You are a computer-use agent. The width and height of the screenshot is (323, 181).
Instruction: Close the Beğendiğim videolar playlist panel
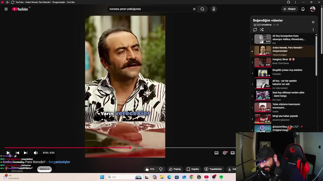[x=313, y=22]
